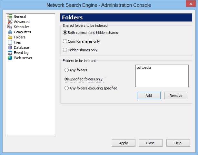
Task: Open Help for this console
Action: click(178, 143)
